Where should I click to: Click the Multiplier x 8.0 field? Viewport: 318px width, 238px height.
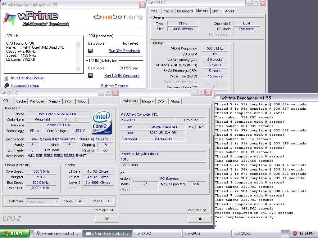point(41,177)
